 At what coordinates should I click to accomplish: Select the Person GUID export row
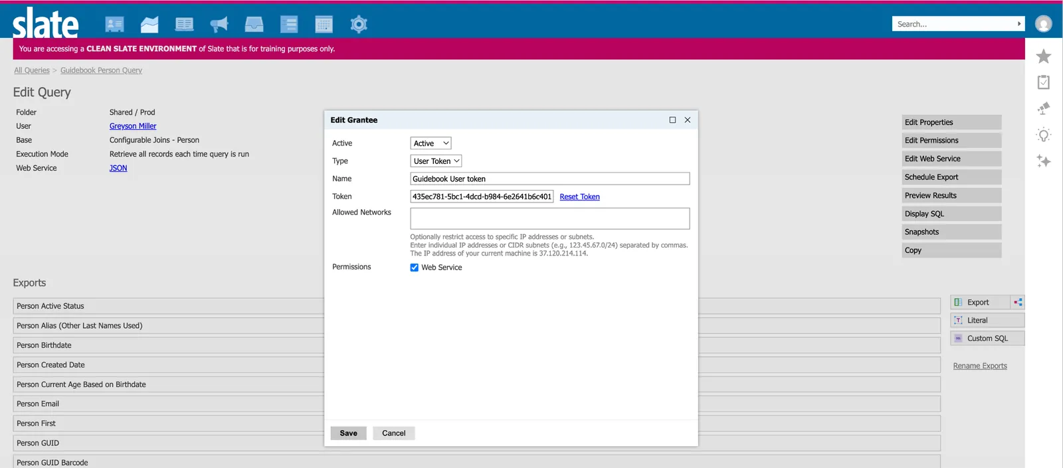coord(476,443)
